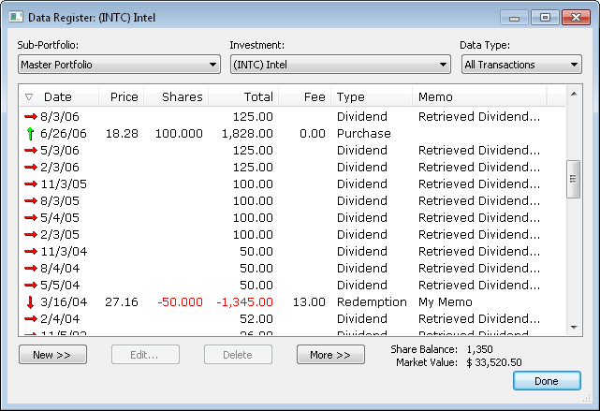Open the Sub-Portfolio dropdown
The width and height of the screenshot is (600, 411).
click(x=119, y=65)
